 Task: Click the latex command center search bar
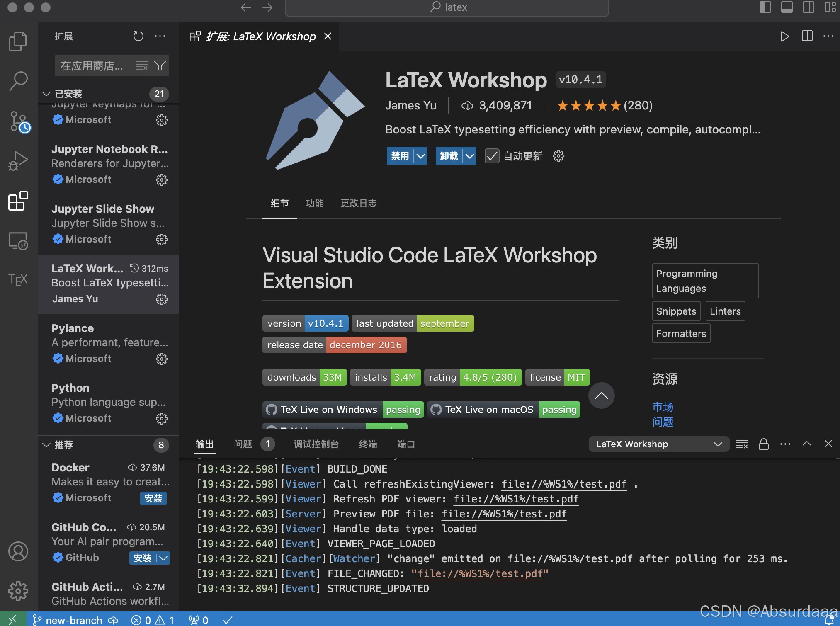447,7
